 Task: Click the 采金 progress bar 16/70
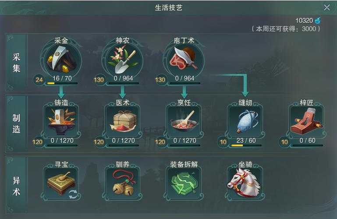click(62, 83)
